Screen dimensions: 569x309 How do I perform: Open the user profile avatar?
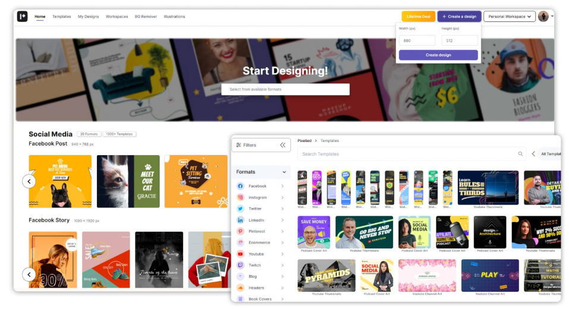point(543,16)
